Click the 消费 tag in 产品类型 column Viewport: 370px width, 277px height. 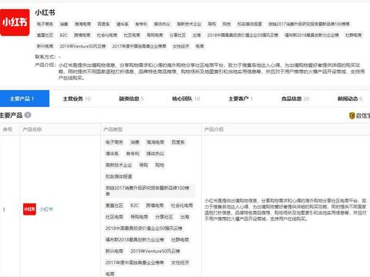pos(135,142)
